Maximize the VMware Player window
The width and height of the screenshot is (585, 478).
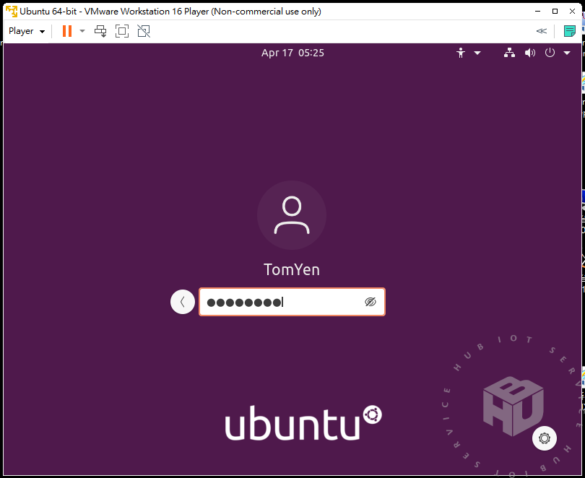(555, 11)
